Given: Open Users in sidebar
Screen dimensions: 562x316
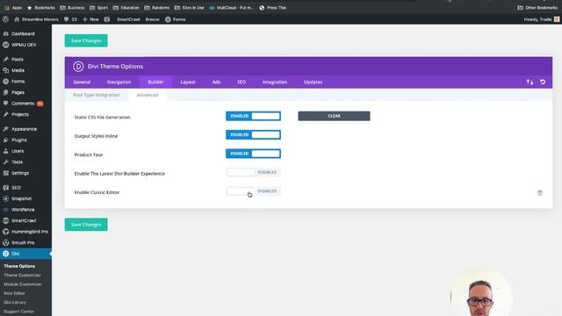Looking at the screenshot, I should (18, 151).
